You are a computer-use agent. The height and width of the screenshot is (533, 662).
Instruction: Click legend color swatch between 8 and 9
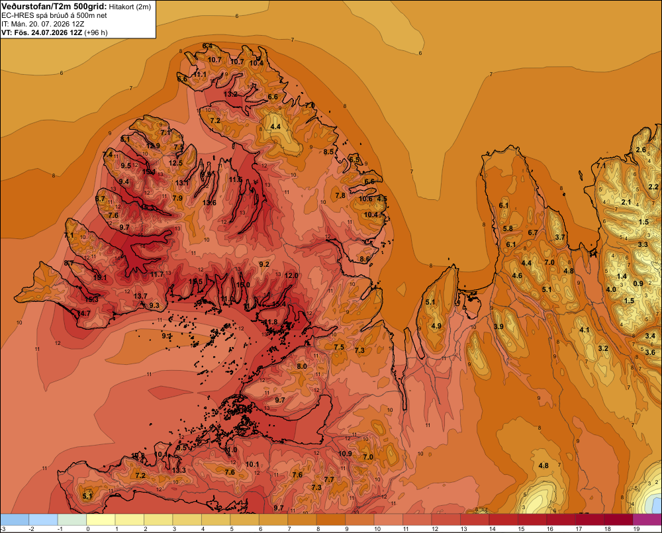(x=330, y=520)
